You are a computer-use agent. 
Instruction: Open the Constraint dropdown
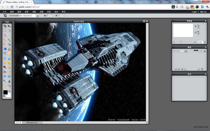tap(28, 15)
